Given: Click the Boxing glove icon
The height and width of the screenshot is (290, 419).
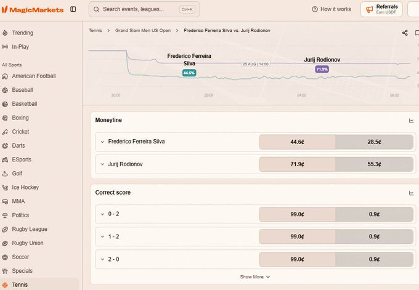Looking at the screenshot, I should click(x=5, y=118).
